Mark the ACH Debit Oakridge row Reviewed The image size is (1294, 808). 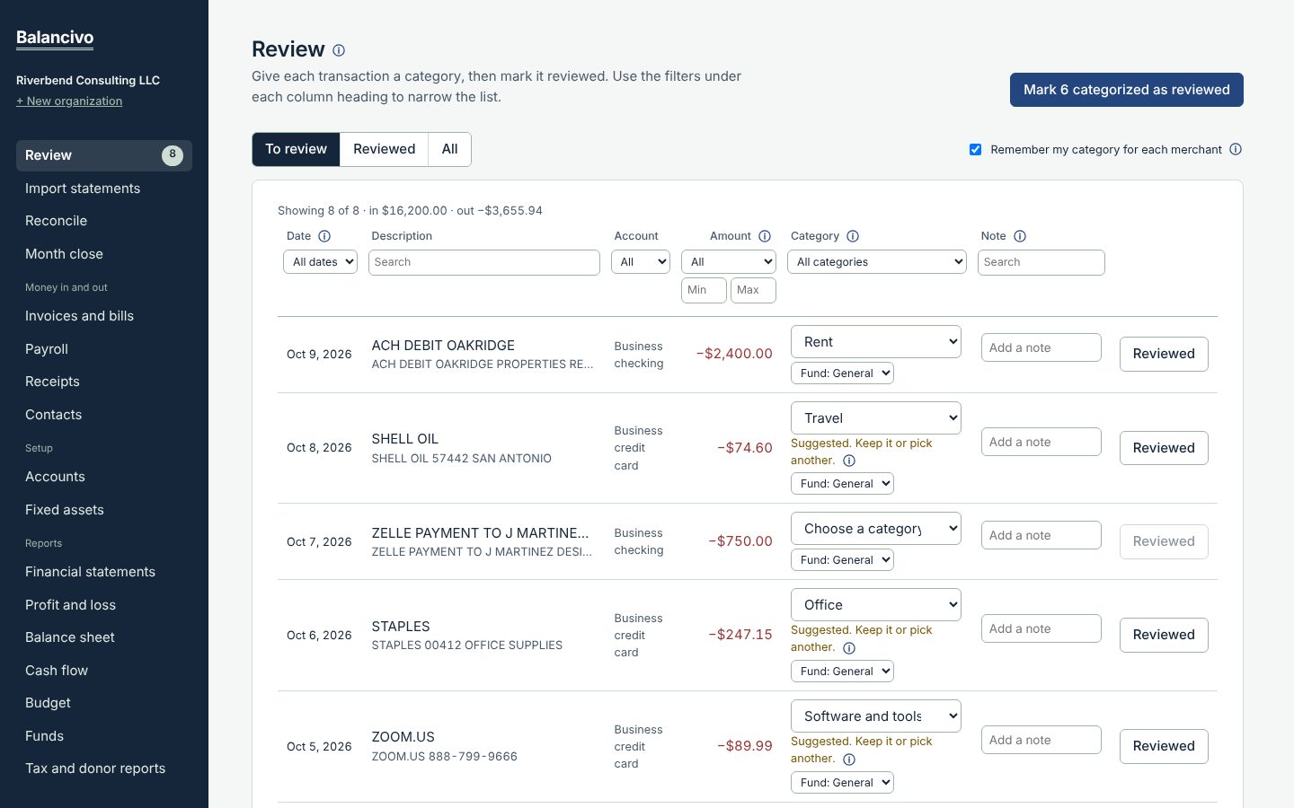coord(1164,354)
